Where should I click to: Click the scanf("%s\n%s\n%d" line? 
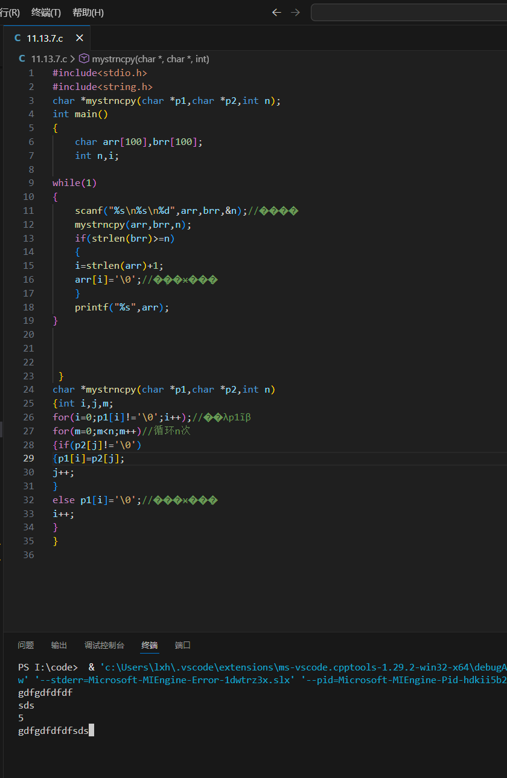[187, 211]
